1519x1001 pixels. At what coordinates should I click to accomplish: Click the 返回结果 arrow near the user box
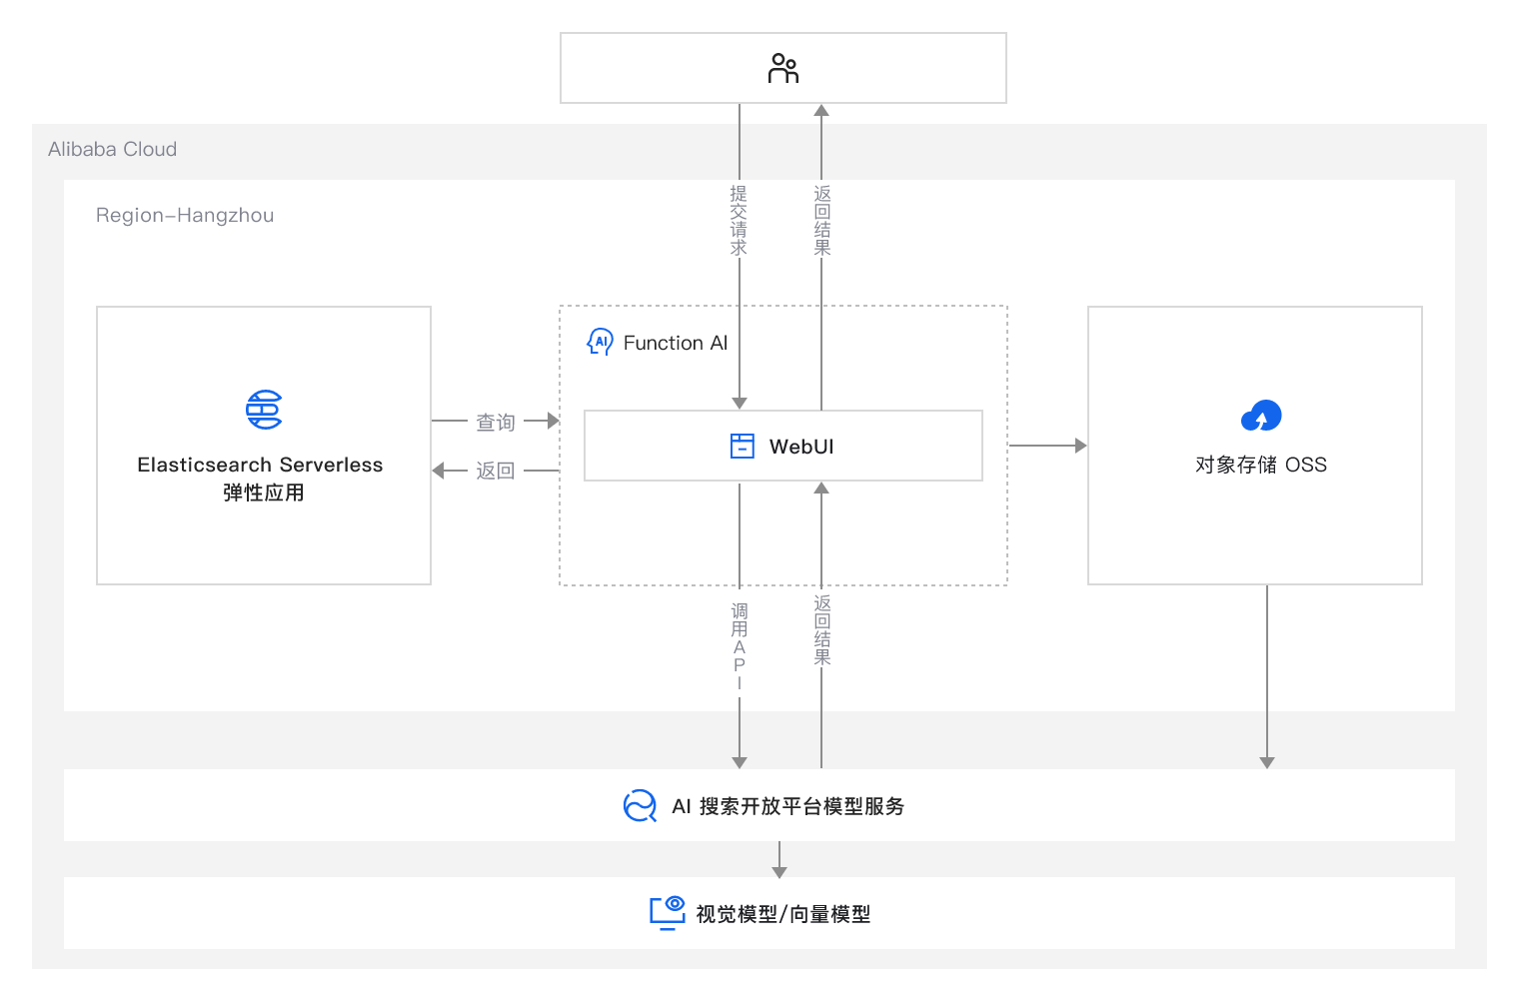821,218
